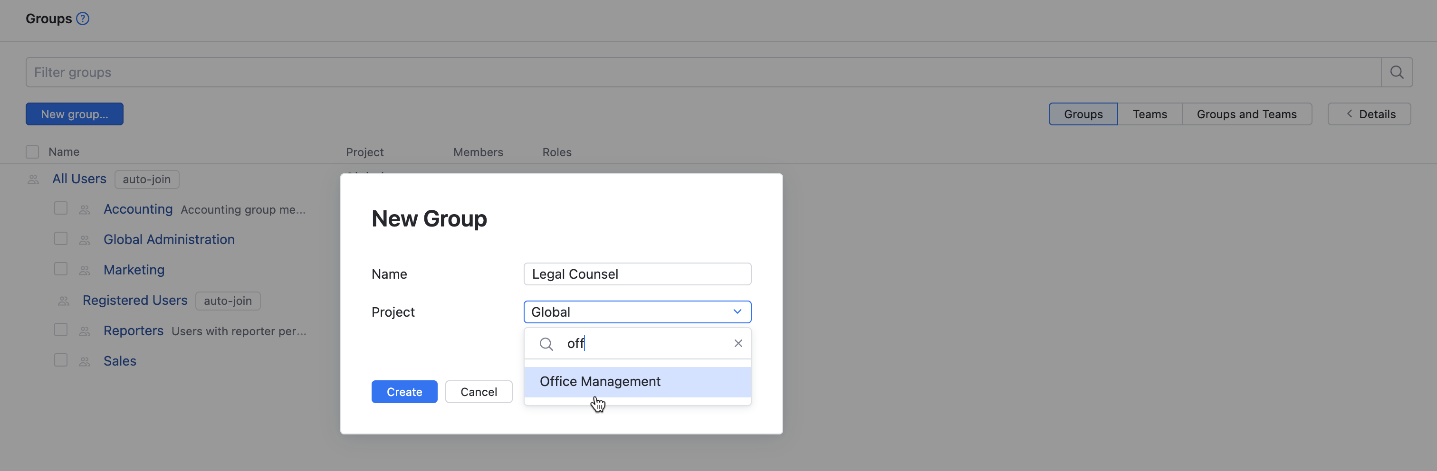1437x471 pixels.
Task: Click the Users with reporter per... description
Action: pos(239,332)
